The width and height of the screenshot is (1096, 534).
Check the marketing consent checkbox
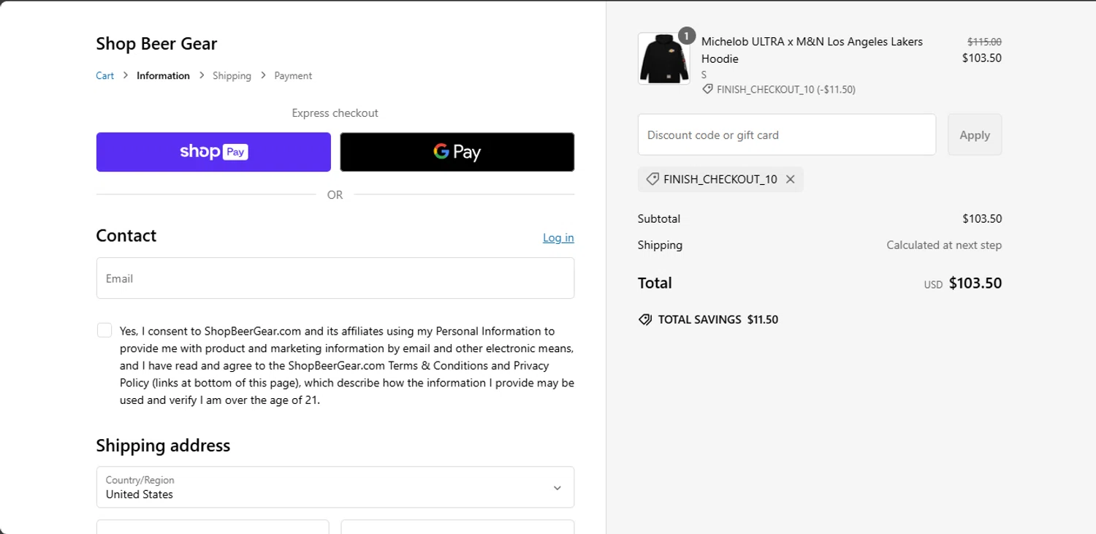pyautogui.click(x=104, y=330)
